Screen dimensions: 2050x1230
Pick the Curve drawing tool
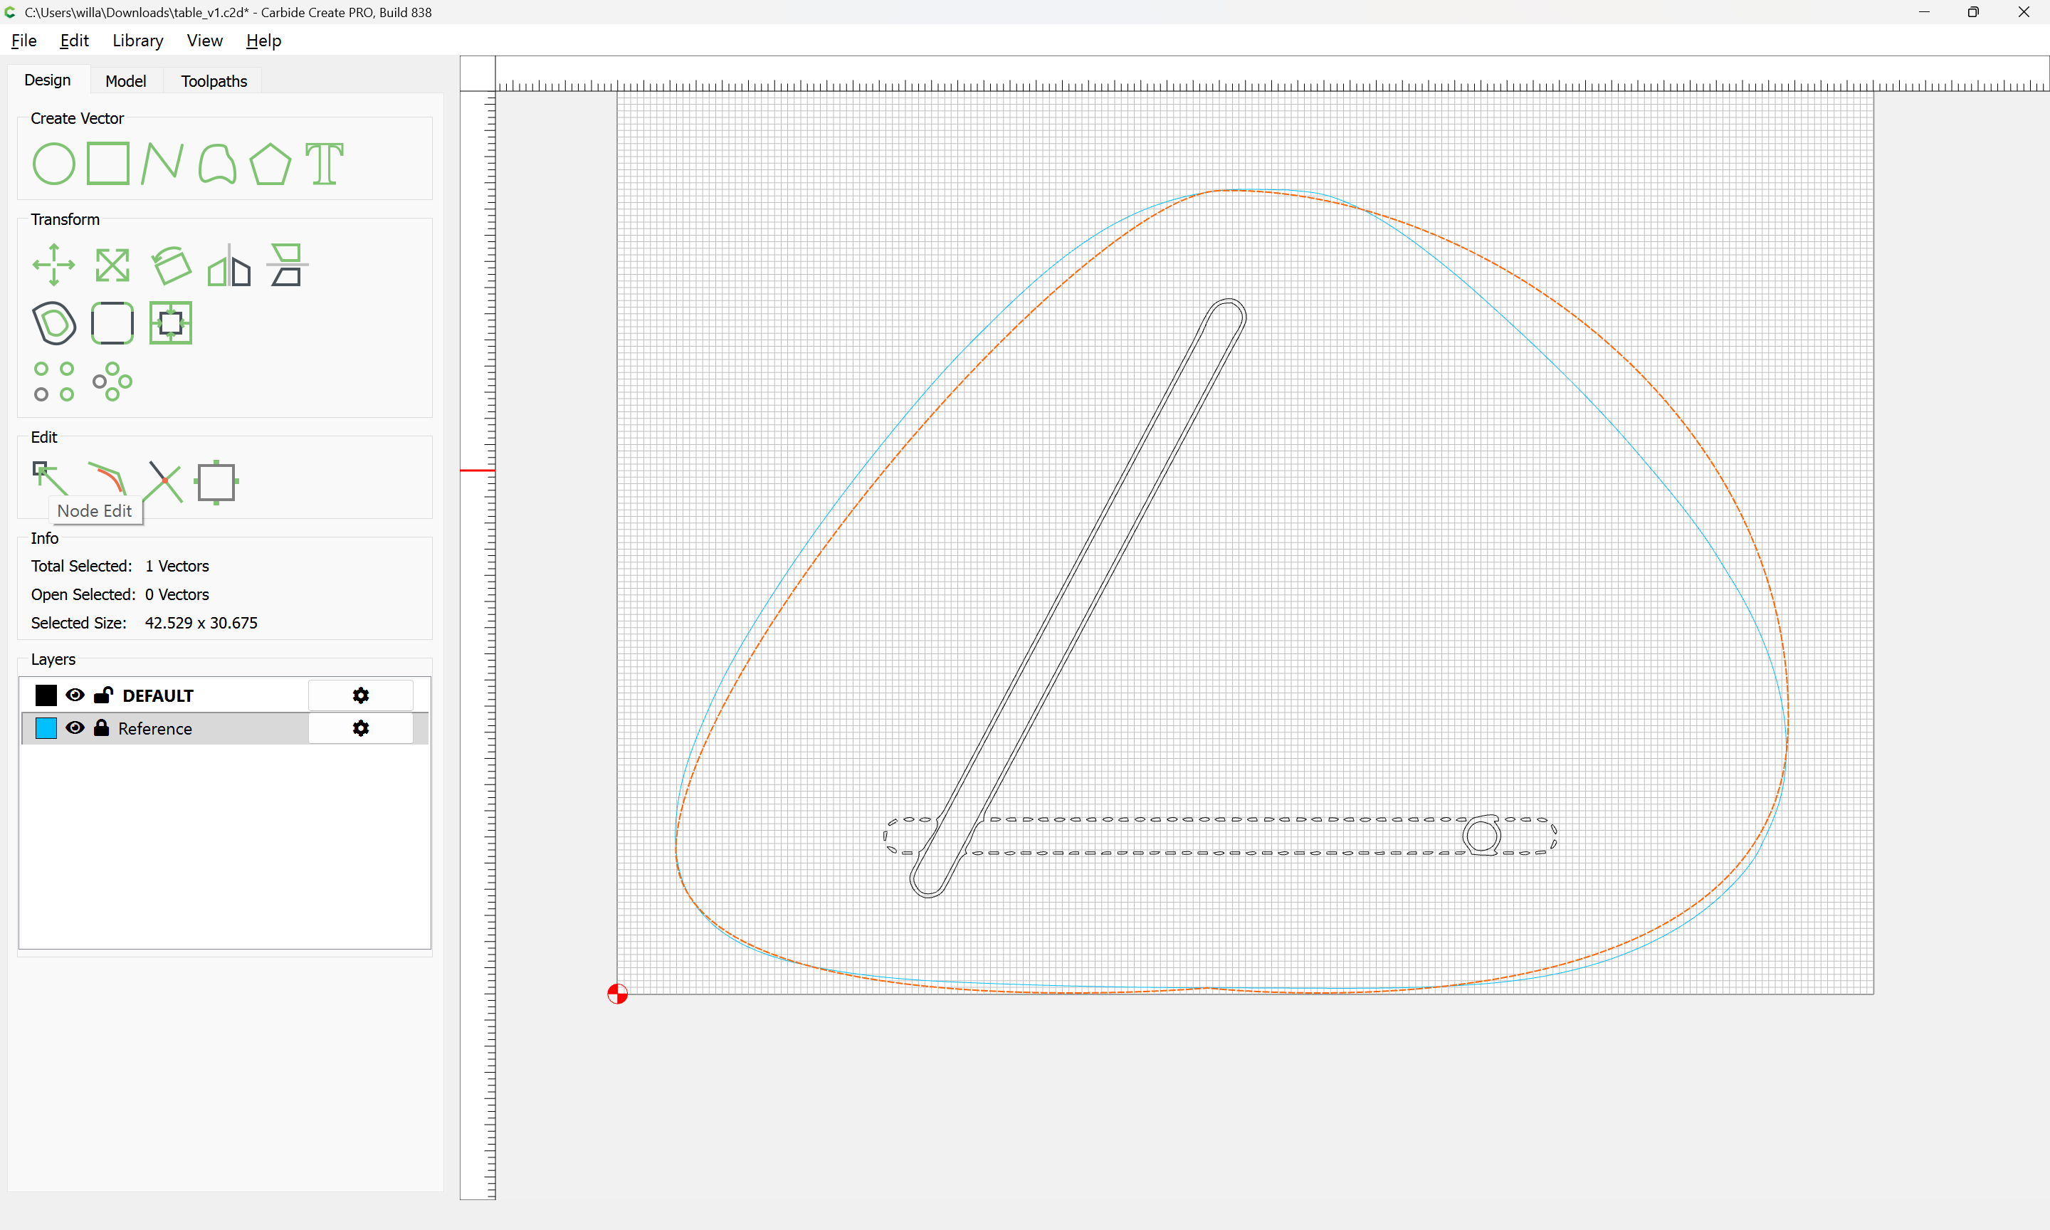pos(217,163)
